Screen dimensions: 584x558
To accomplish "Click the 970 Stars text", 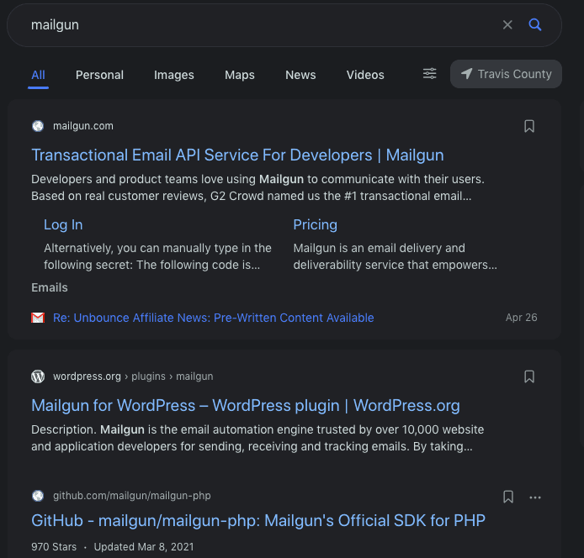I will tap(54, 547).
